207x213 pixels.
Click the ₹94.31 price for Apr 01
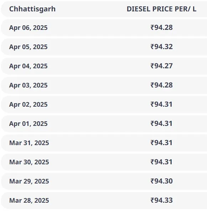(161, 123)
